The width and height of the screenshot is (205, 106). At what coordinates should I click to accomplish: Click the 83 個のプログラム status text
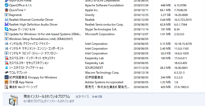49,101
